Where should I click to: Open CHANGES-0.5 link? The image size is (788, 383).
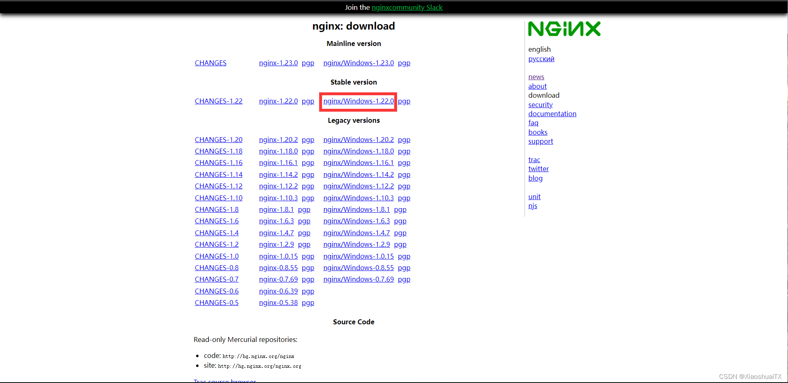click(217, 303)
